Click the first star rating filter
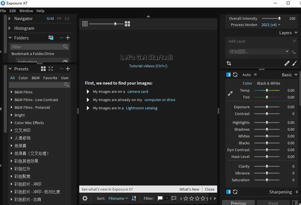Image resolution: width=301 pixels, height=205 pixels. click(186, 199)
